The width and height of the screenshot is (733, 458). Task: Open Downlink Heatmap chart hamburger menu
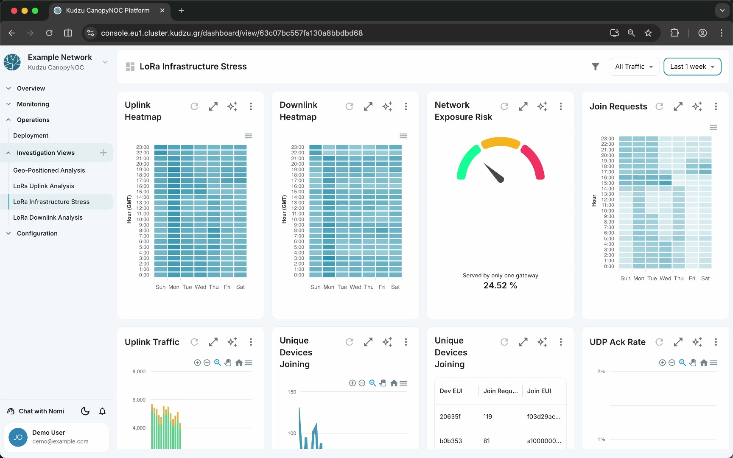[403, 136]
